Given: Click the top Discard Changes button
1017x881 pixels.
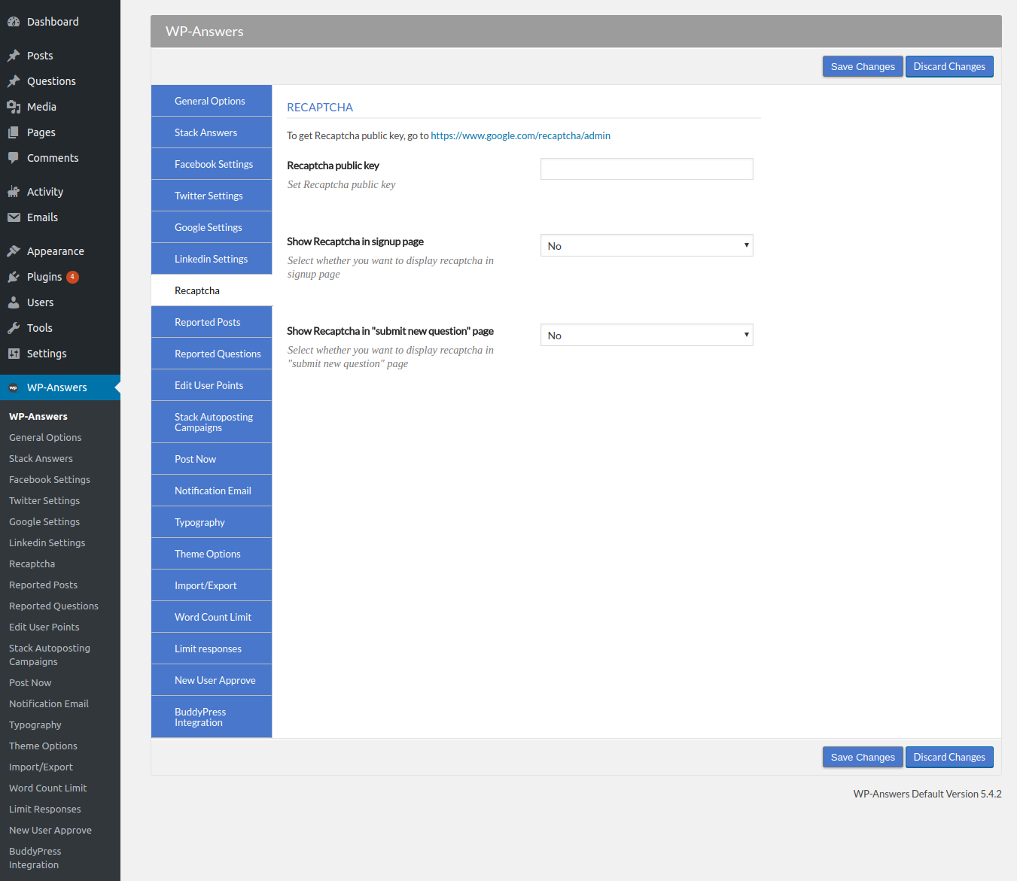Looking at the screenshot, I should tap(949, 66).
